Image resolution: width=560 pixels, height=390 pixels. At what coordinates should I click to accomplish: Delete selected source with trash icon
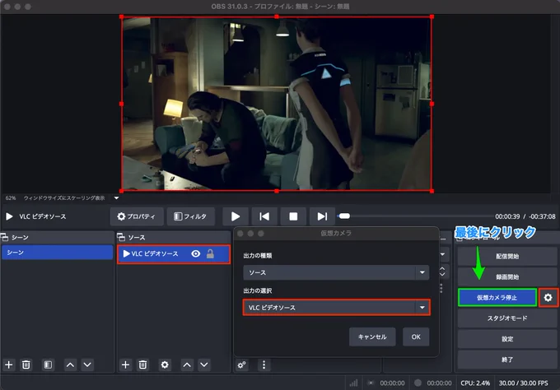tap(142, 364)
